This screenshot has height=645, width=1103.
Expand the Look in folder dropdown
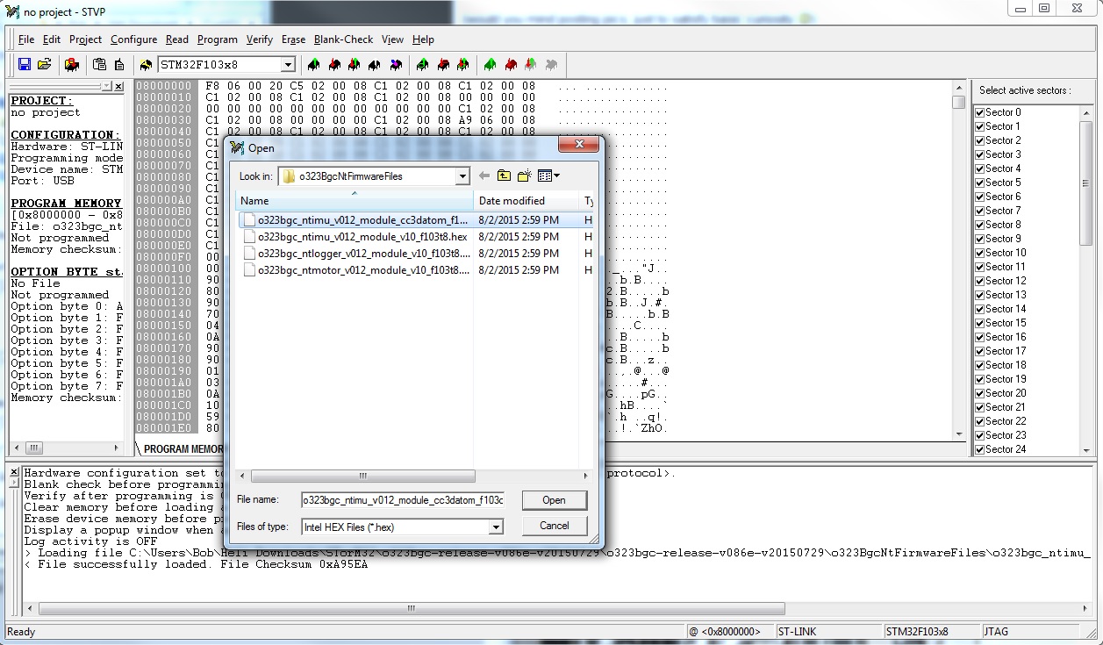point(462,176)
